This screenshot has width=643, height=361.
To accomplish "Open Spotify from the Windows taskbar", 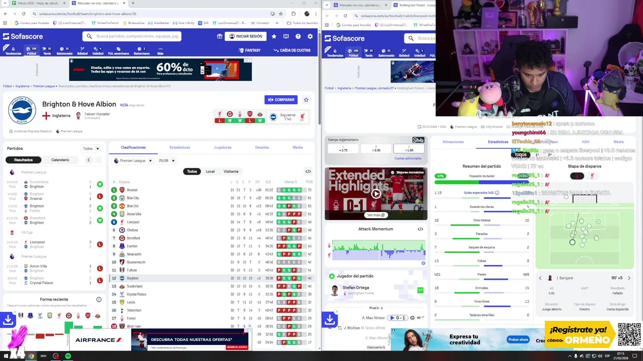I will coord(68,356).
